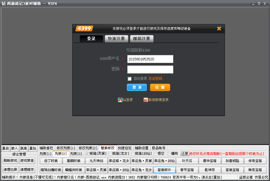The width and height of the screenshot is (270, 181).
Task: Click the 幸运兔·剑仙 button
Action: coord(164,161)
